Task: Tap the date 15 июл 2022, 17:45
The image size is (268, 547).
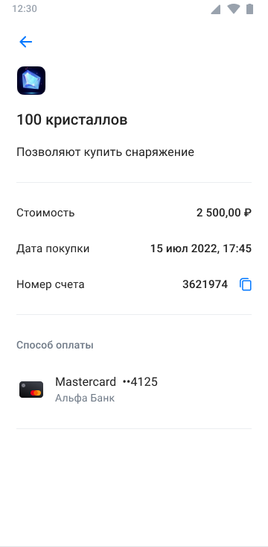Action: (x=201, y=249)
